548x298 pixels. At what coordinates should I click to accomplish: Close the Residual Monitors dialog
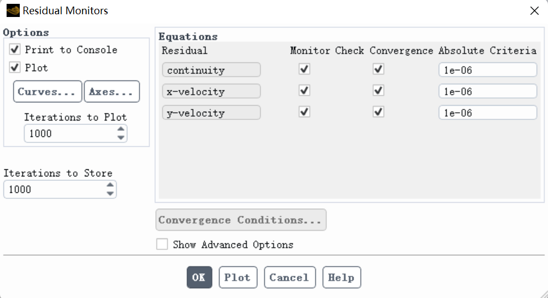point(534,10)
